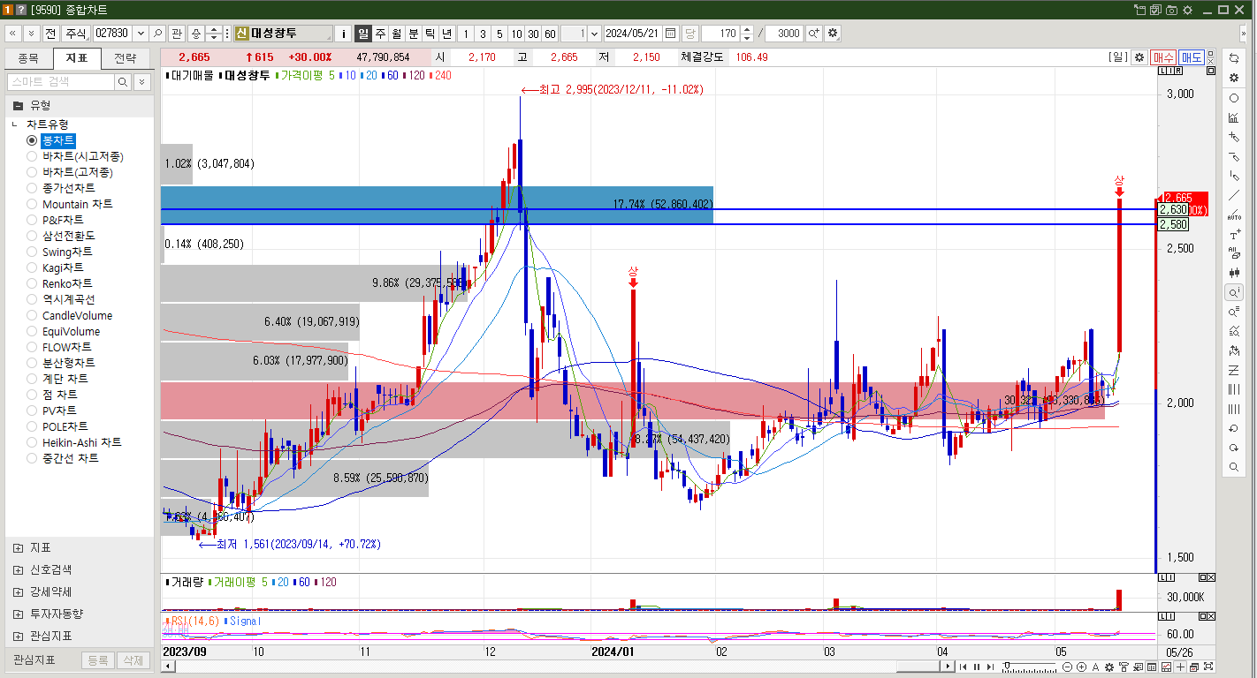Screen dimensions: 1257x678
Task: Switch to the 지표 tab
Action: pyautogui.click(x=77, y=58)
